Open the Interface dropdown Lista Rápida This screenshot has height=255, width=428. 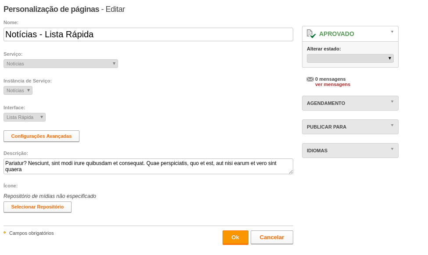[25, 117]
